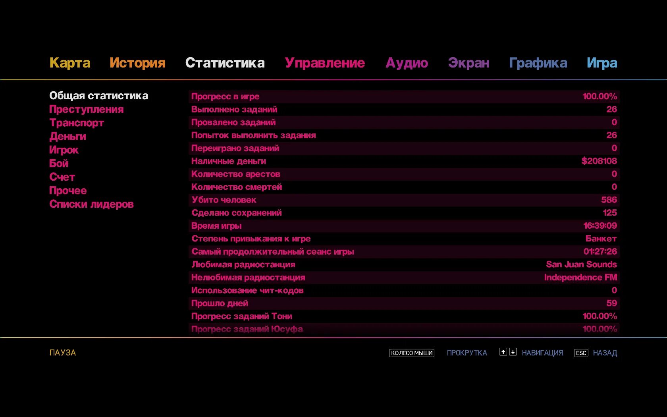Click the 16:39:09 play time value
This screenshot has width=667, height=417.
pyautogui.click(x=600, y=226)
